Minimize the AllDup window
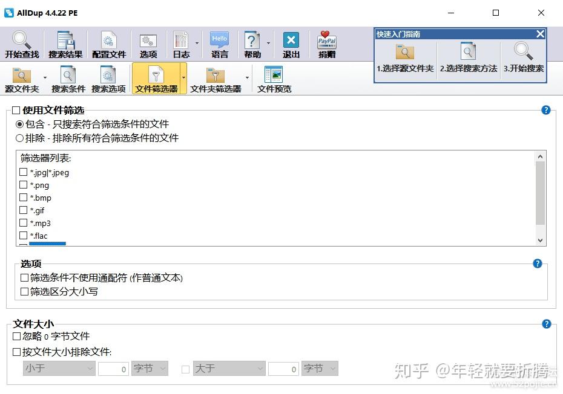Screen dimensions: 563x394 [451, 13]
